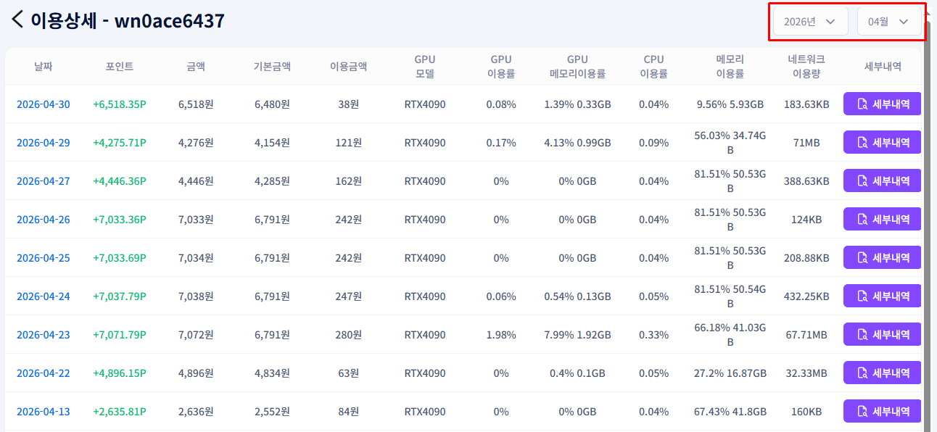Screen dimensions: 937x432
Task: Click the 기본금액 column header
Action: (272, 67)
